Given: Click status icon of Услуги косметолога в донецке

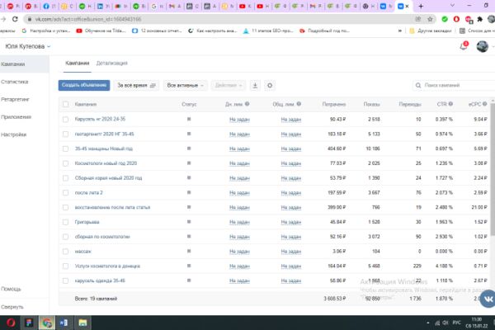Looking at the screenshot, I should coord(189,266).
